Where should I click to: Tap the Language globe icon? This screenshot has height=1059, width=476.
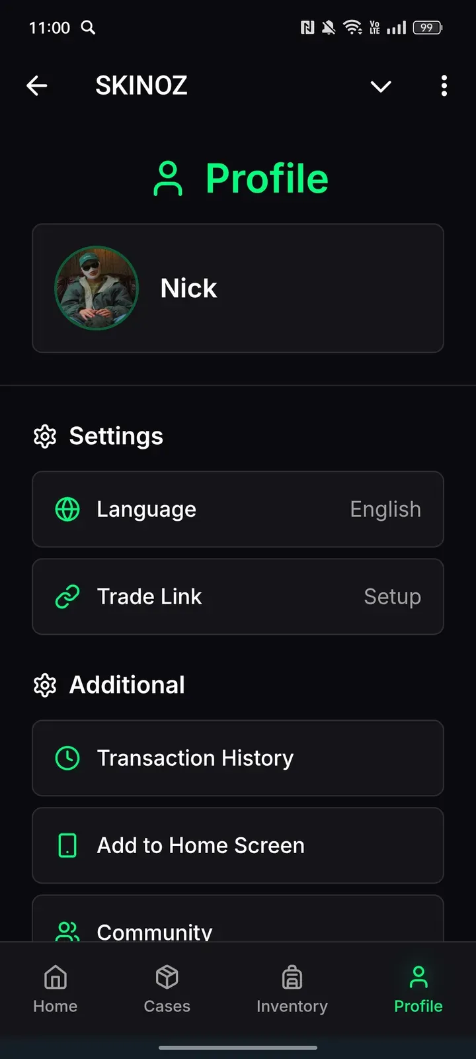coord(67,509)
